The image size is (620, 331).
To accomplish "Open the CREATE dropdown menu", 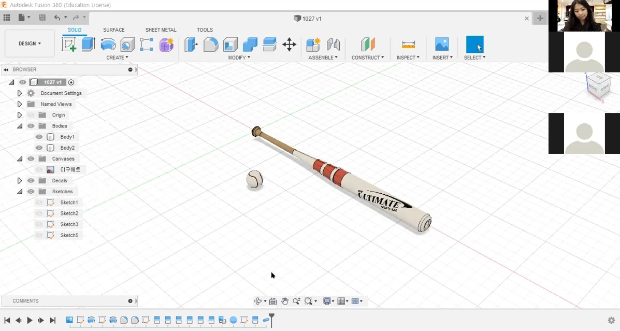I will (x=117, y=57).
